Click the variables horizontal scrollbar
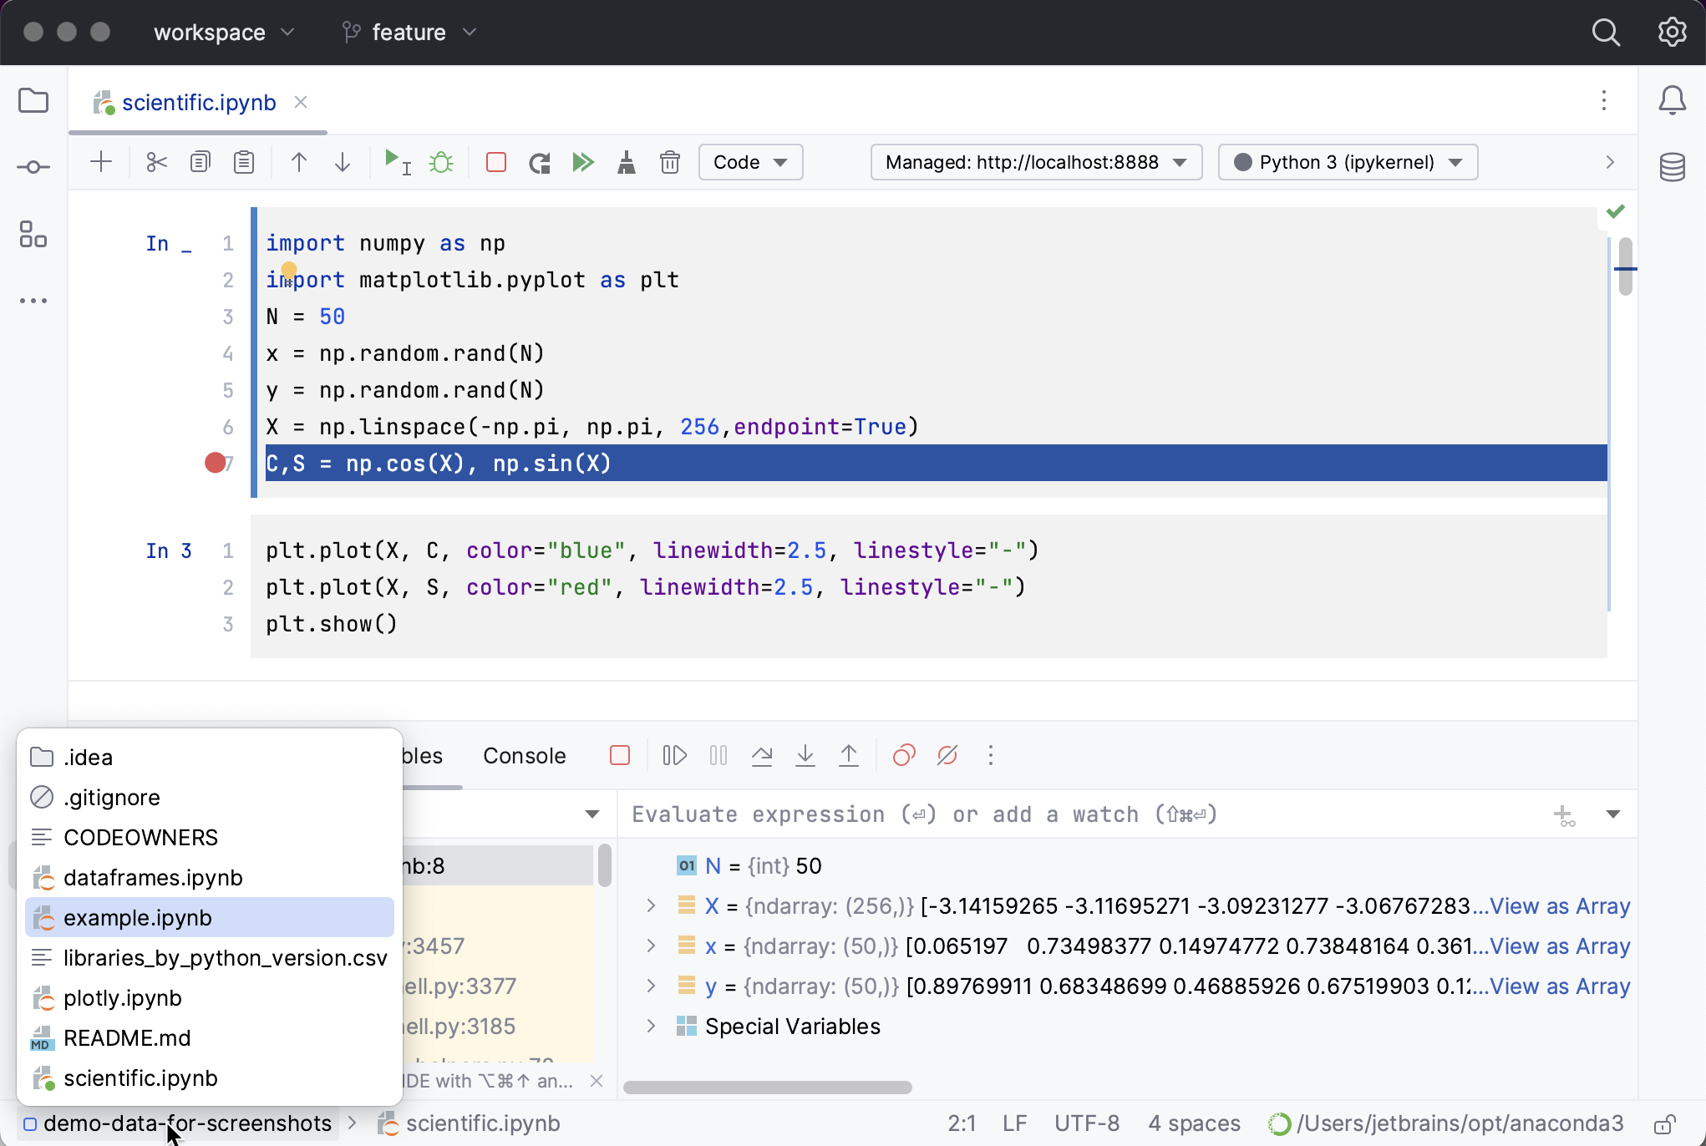1706x1146 pixels. click(x=767, y=1088)
